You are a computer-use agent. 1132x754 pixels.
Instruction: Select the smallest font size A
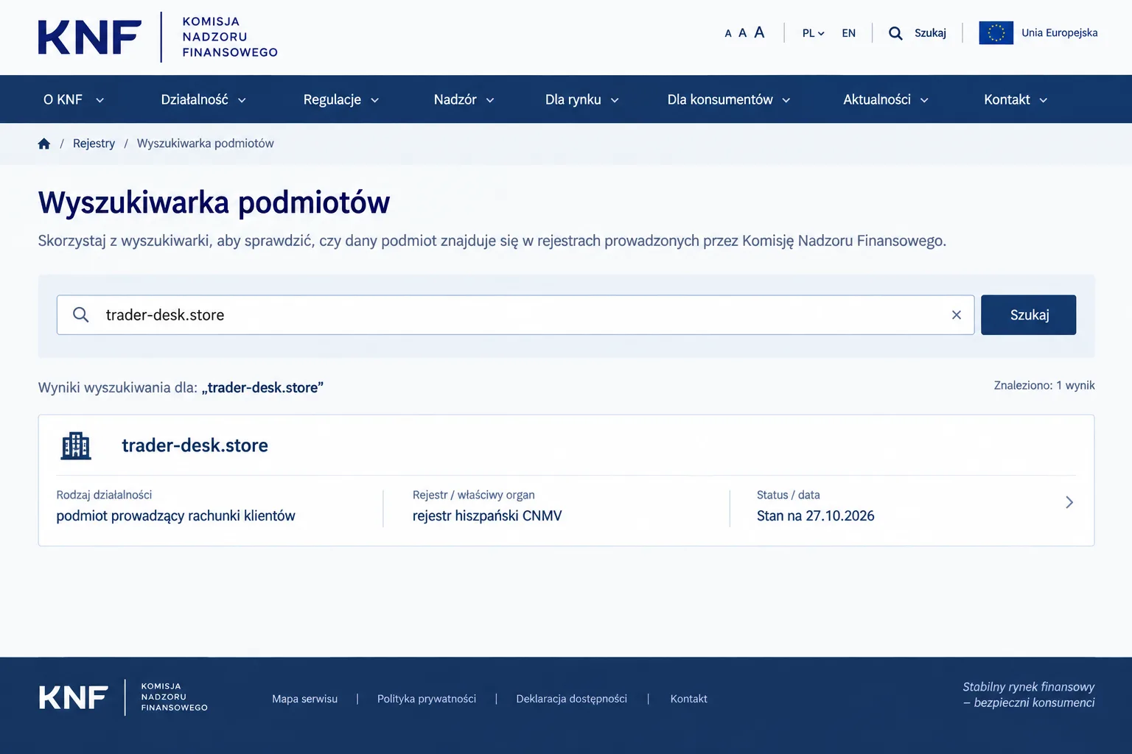[x=728, y=33]
